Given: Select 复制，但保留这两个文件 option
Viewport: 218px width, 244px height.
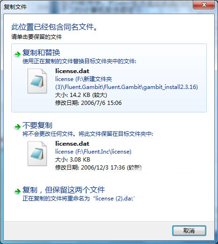Looking at the screenshot, I should [64, 190].
